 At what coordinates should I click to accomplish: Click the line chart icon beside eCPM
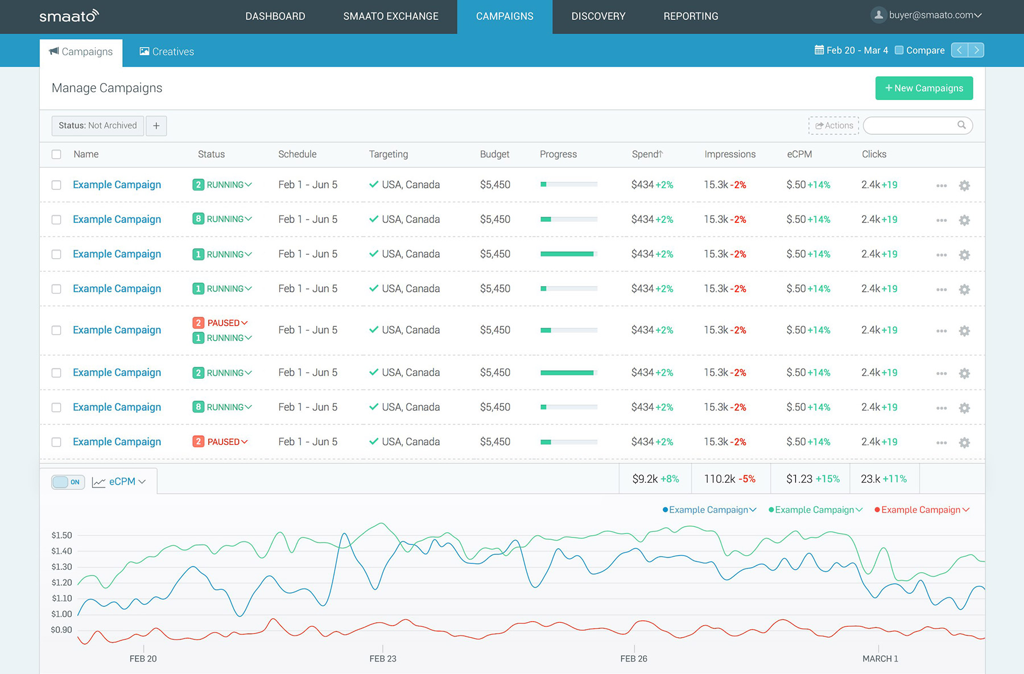pyautogui.click(x=99, y=482)
